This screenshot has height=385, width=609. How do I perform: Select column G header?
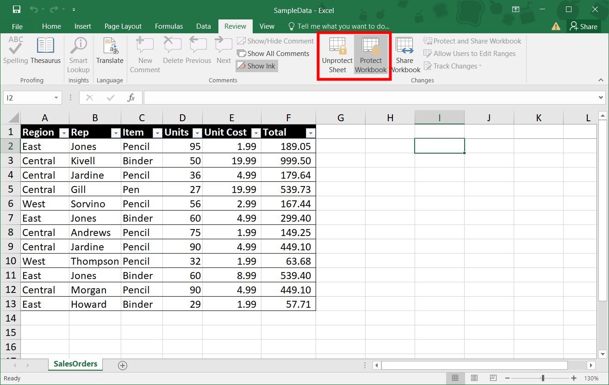coord(341,118)
